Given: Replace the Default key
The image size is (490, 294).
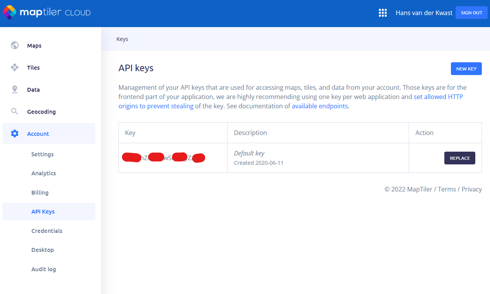Looking at the screenshot, I should click(460, 158).
